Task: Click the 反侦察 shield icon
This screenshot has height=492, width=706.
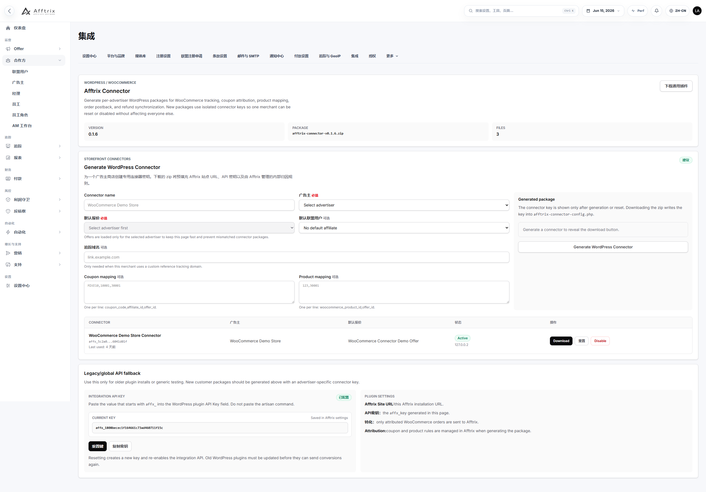Action: (8, 211)
